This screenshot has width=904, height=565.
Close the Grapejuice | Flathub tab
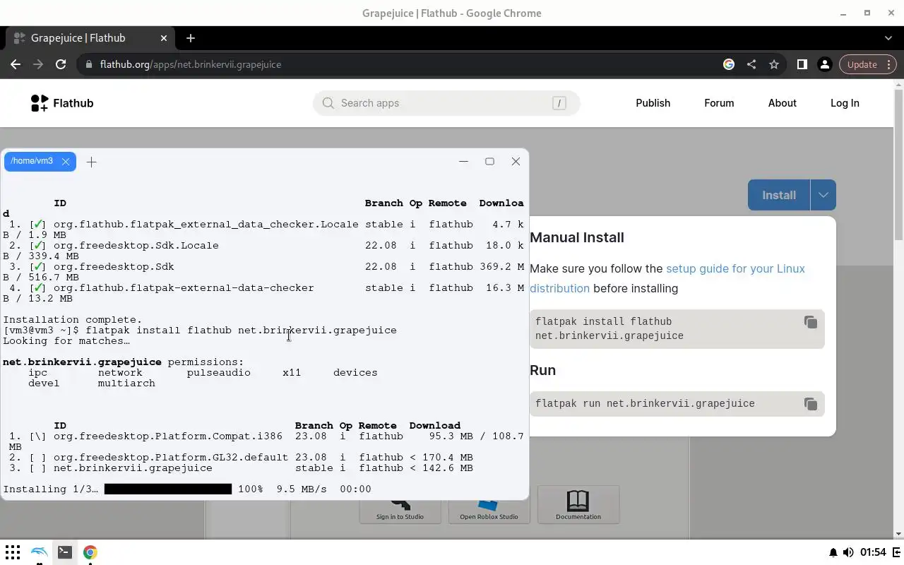pyautogui.click(x=165, y=38)
